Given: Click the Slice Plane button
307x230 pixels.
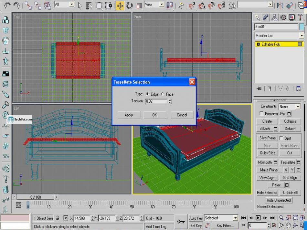Looking at the screenshot, I should point(268,138).
